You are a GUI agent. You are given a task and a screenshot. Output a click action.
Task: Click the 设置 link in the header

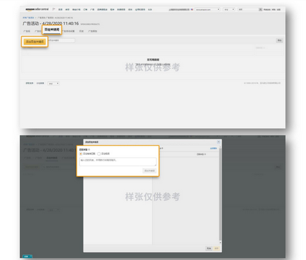279,9
